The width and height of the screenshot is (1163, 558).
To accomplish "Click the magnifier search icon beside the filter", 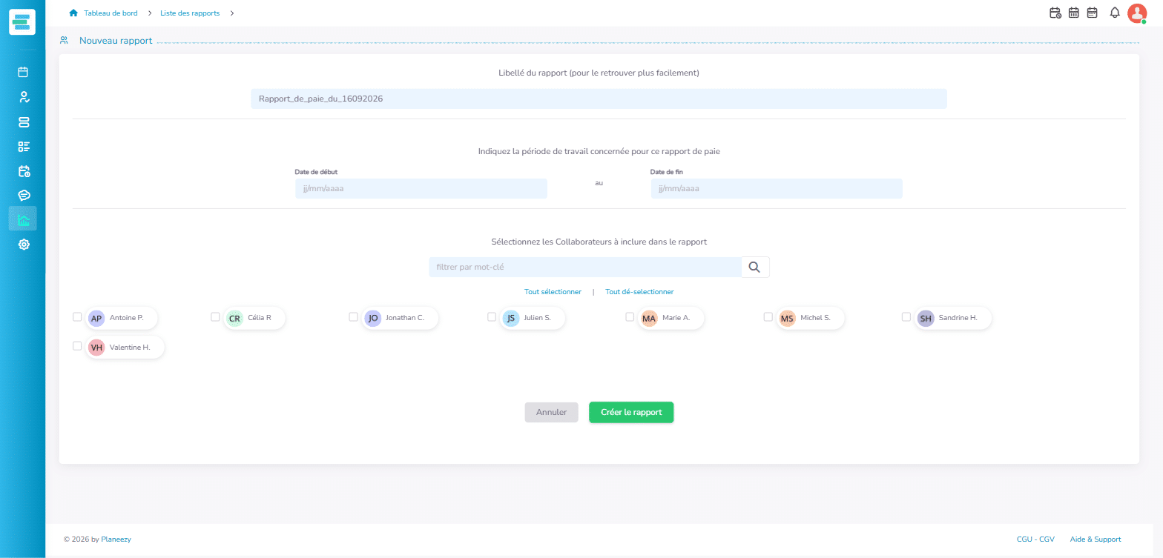I will click(x=755, y=268).
